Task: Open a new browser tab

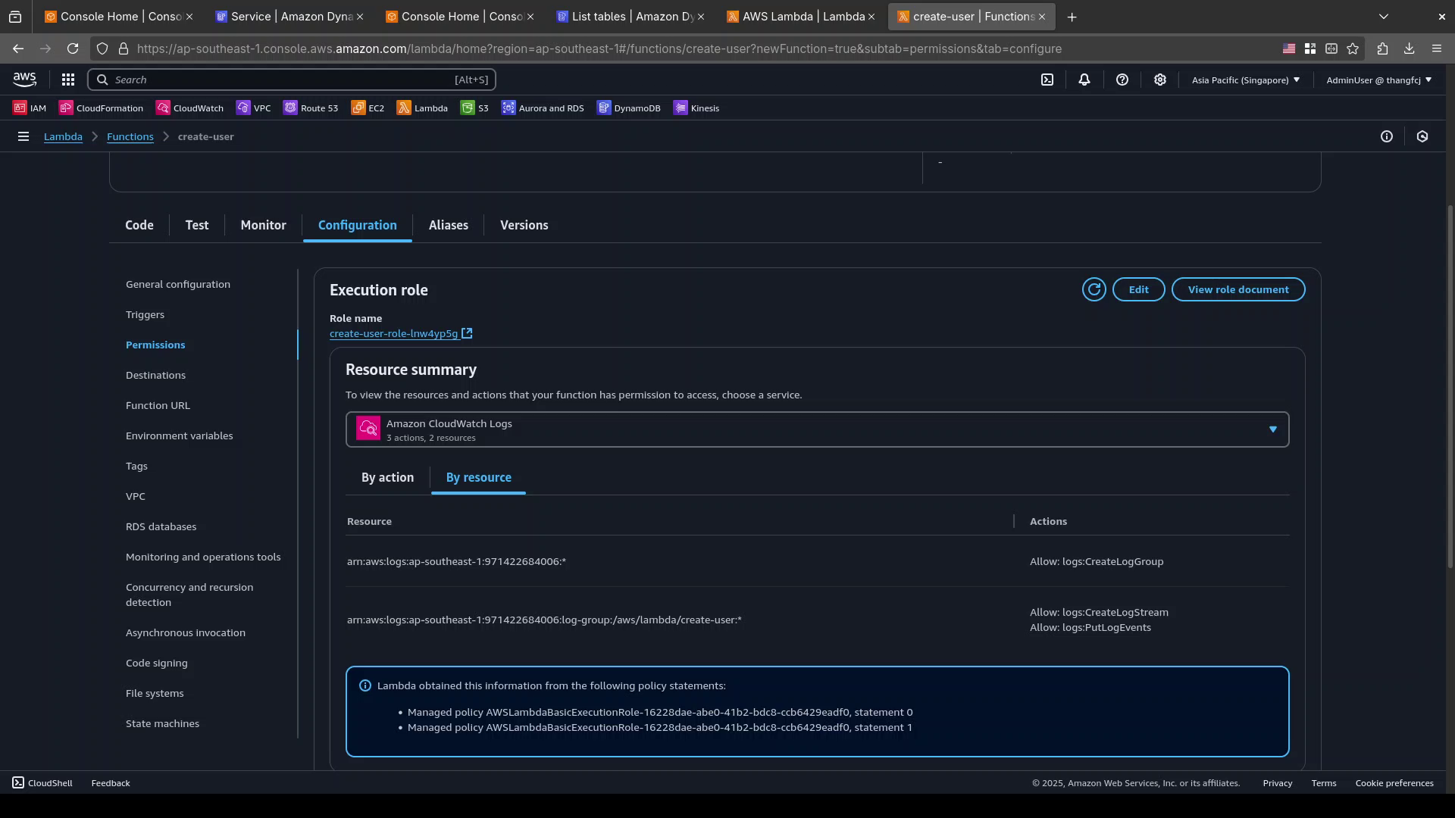Action: (1072, 17)
